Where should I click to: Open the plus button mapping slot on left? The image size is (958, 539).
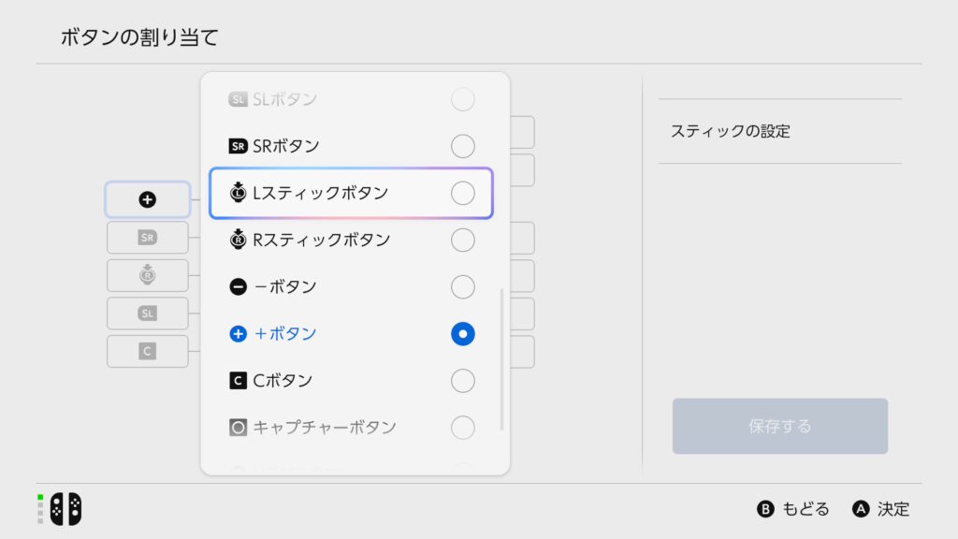click(x=148, y=199)
